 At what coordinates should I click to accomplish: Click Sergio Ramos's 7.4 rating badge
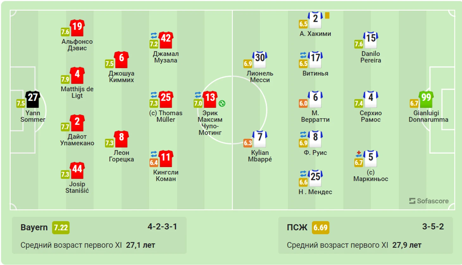pyautogui.click(x=359, y=103)
